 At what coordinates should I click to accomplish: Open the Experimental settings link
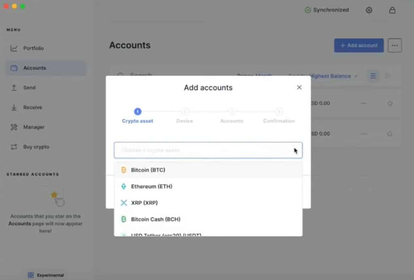pos(45,275)
